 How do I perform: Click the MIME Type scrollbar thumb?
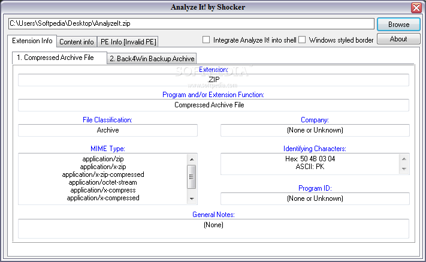coord(192,177)
